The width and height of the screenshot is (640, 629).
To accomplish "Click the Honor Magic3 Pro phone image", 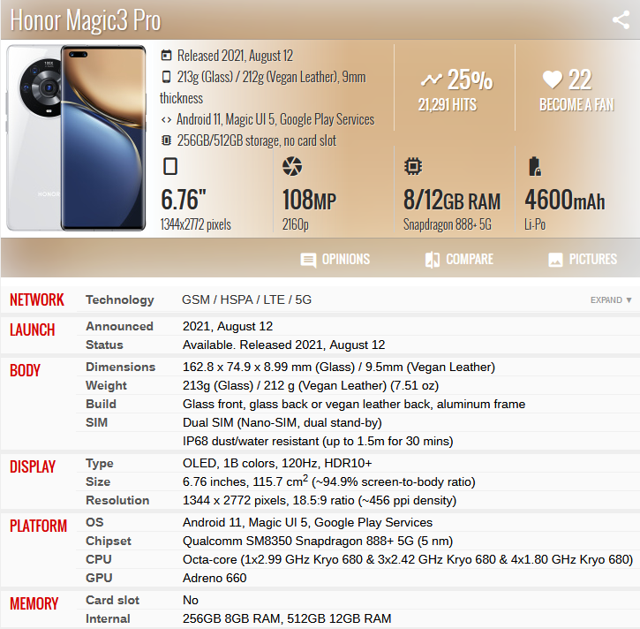I will point(79,138).
